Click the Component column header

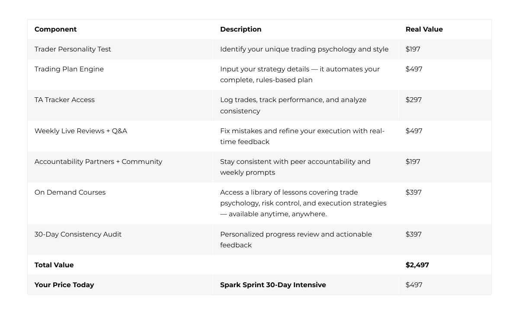[55, 29]
